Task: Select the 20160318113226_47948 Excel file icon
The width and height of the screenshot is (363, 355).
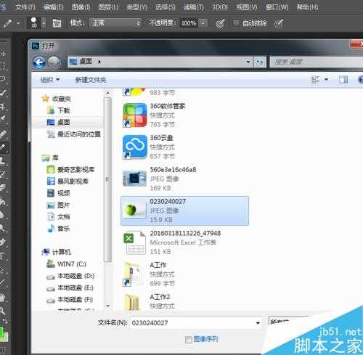Action: coord(134,242)
